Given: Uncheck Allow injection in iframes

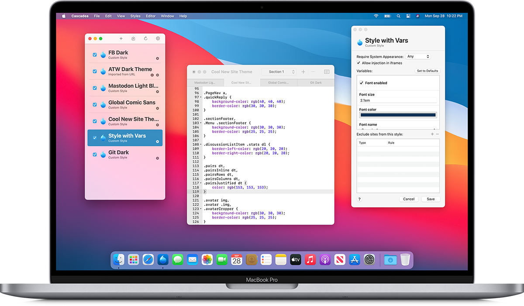Looking at the screenshot, I should click(359, 63).
